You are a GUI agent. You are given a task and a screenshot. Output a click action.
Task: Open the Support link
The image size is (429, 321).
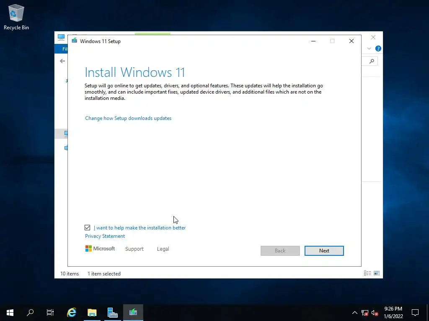coord(134,249)
